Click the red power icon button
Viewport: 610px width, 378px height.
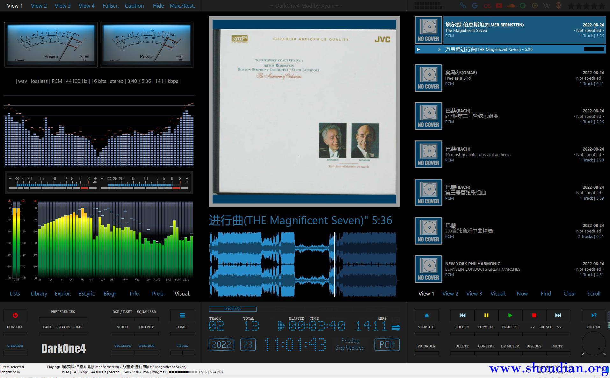point(15,315)
